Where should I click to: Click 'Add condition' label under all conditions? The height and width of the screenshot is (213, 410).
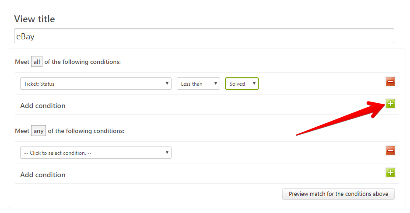click(x=43, y=105)
